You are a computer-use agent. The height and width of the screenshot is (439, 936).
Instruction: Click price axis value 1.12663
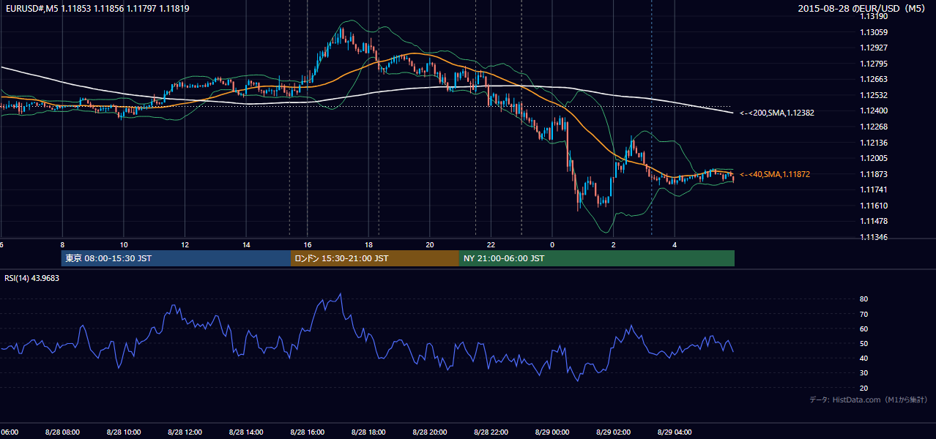[874, 79]
